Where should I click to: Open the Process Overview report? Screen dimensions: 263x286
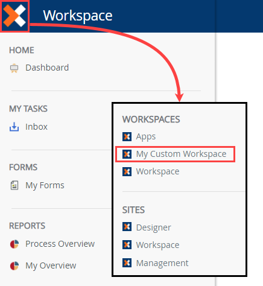[60, 244]
